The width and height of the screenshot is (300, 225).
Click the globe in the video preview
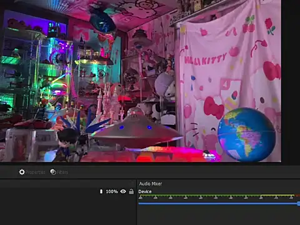(246, 134)
